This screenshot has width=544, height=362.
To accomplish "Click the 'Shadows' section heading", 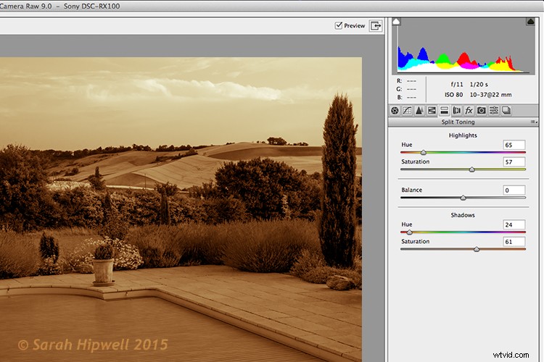I will pos(463,215).
